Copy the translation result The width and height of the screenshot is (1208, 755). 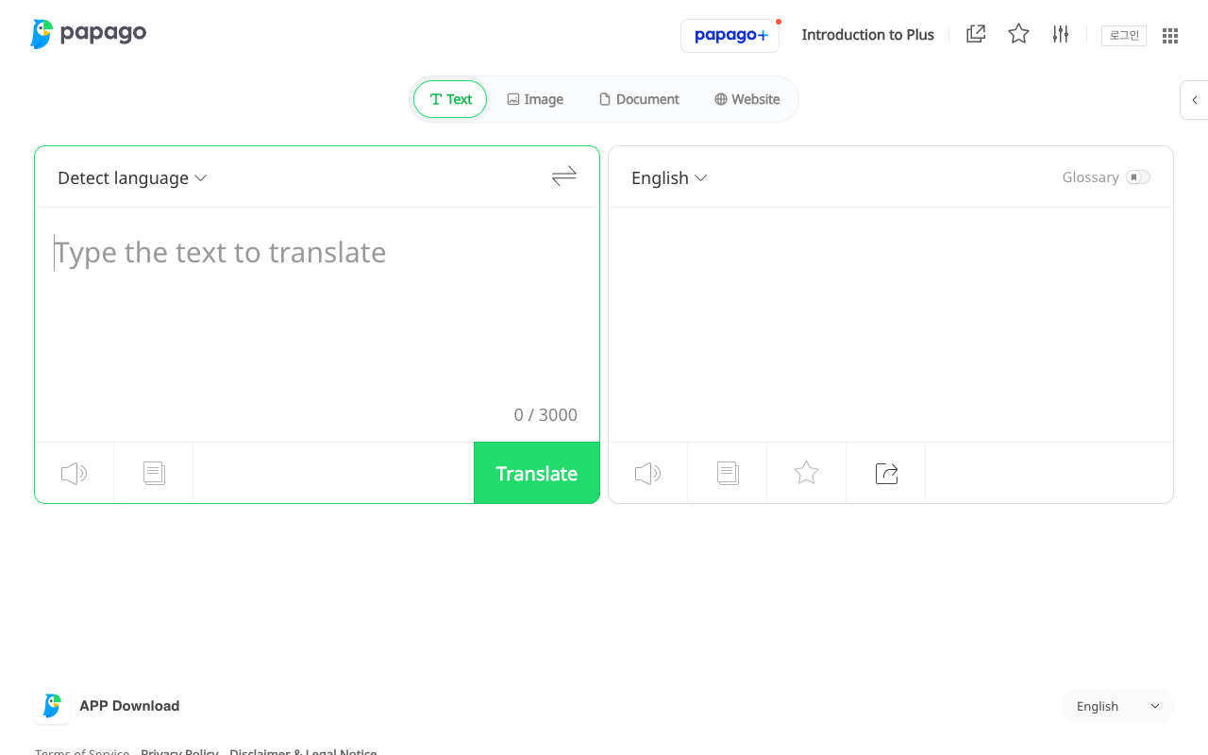coord(727,473)
